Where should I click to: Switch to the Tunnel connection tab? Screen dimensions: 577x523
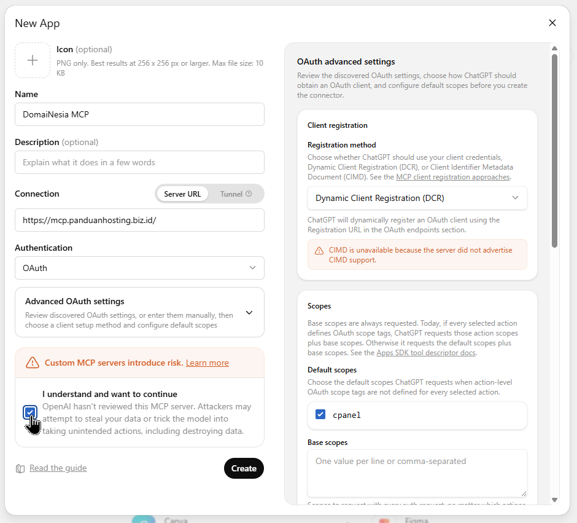tap(236, 194)
